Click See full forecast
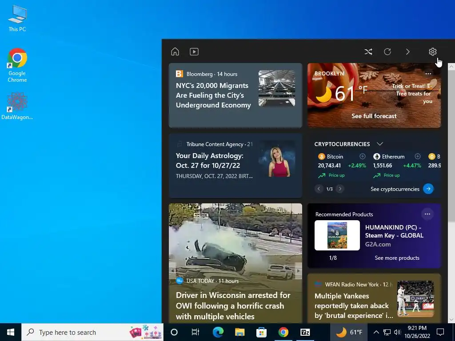Screen dimensions: 455x341 [x=374, y=116]
